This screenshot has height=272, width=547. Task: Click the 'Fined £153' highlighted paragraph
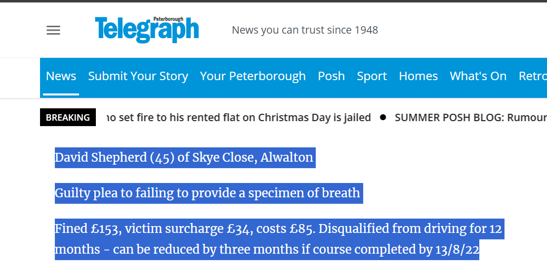click(x=280, y=239)
